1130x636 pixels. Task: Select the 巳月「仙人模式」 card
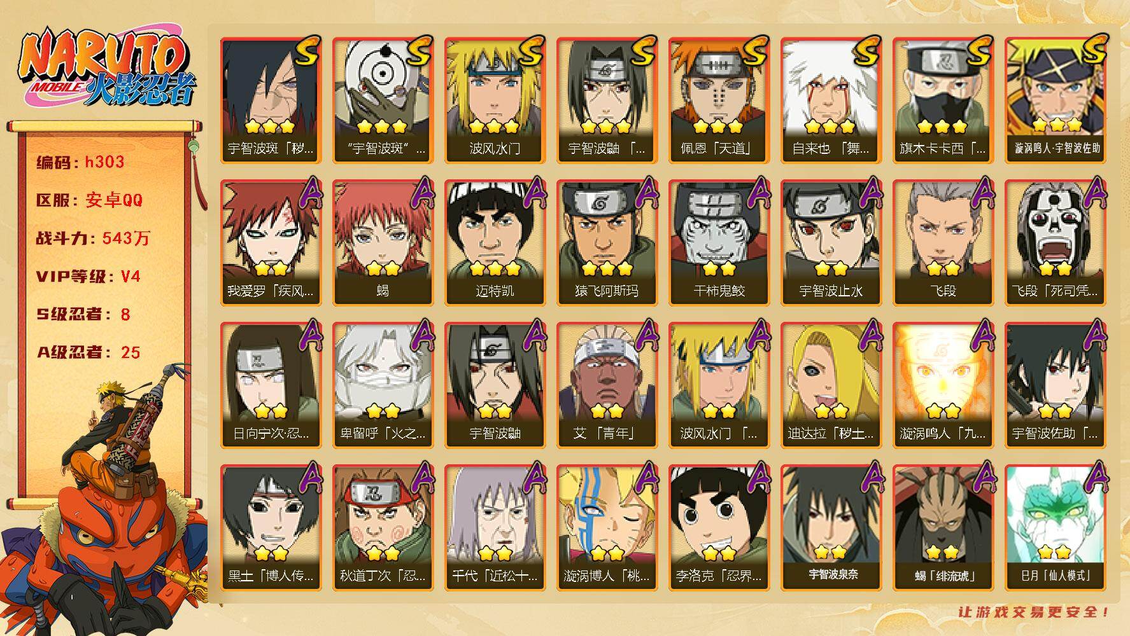pos(1055,527)
